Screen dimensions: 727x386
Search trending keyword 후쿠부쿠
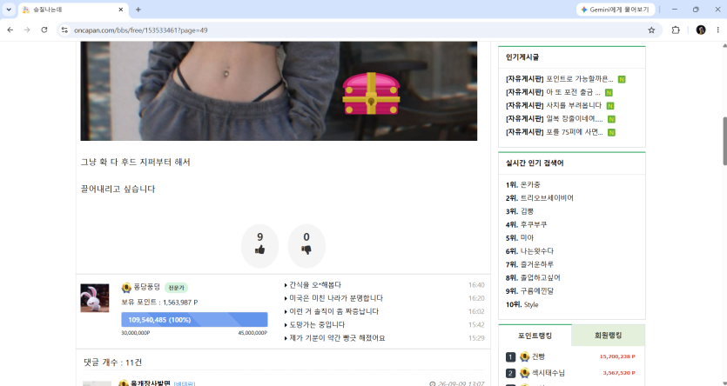534,224
